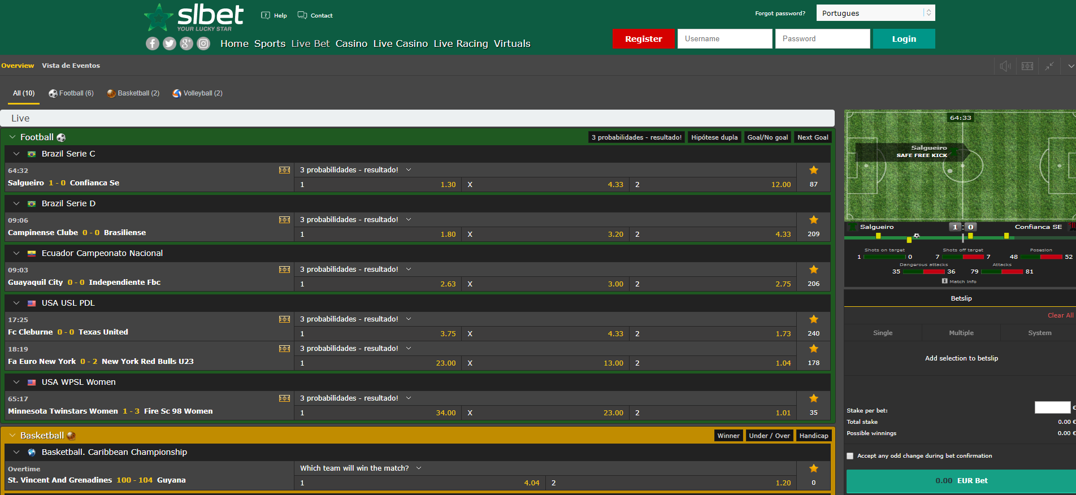Show the Goal/No goal market
1076x495 pixels.
click(767, 137)
